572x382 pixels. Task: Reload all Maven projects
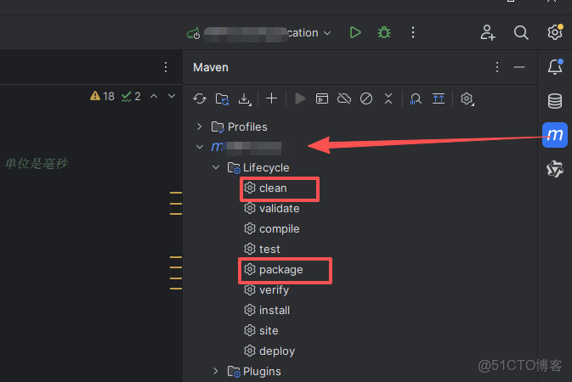[200, 98]
